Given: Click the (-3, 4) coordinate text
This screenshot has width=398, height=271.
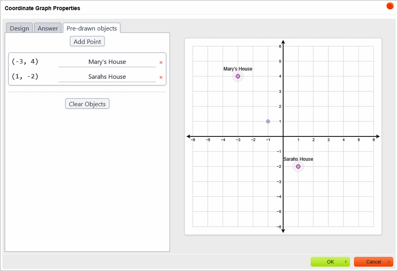Looking at the screenshot, I should pyautogui.click(x=25, y=62).
